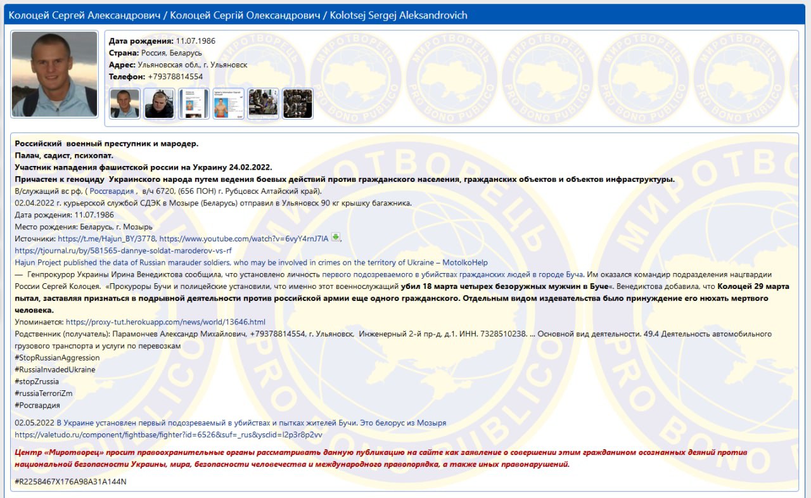
Task: Click the green download icon after YouTube link
Action: click(336, 238)
